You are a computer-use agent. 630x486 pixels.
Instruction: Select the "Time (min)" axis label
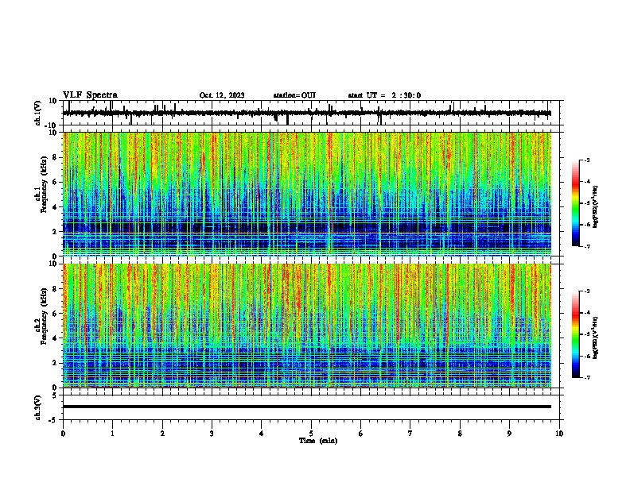318,441
